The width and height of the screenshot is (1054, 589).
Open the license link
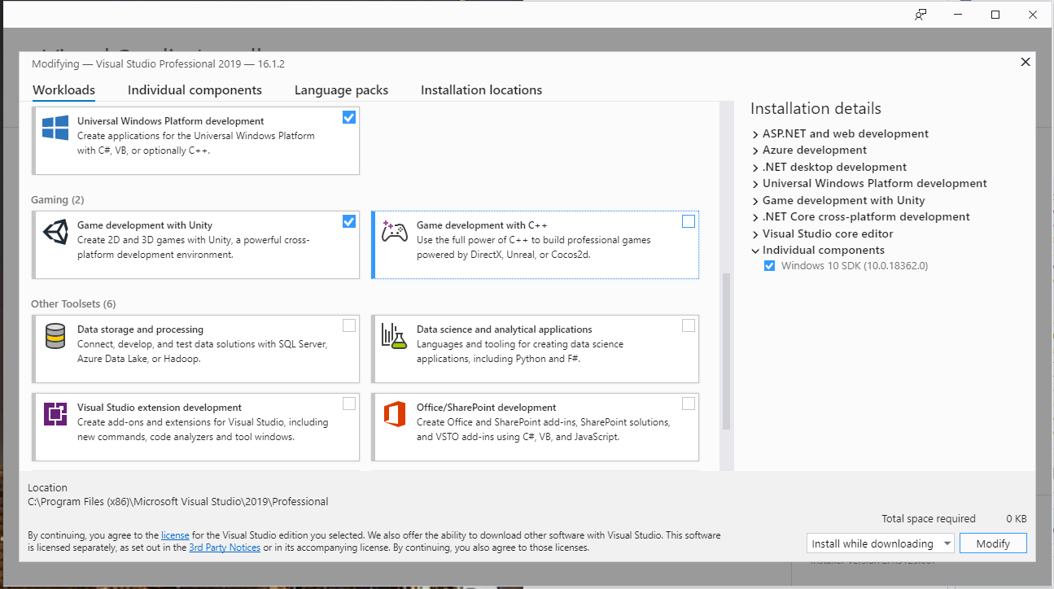[x=175, y=535]
